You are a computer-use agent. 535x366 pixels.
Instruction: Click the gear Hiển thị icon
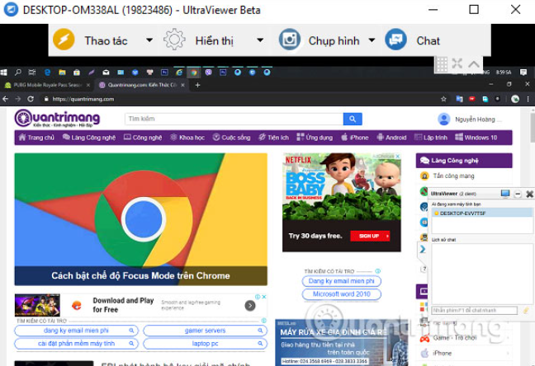click(174, 40)
